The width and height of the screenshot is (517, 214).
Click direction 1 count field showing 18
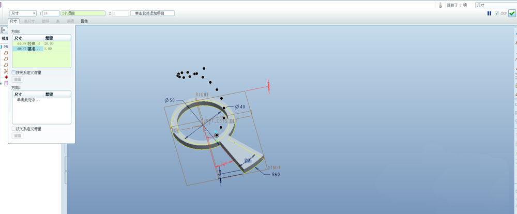(51, 13)
